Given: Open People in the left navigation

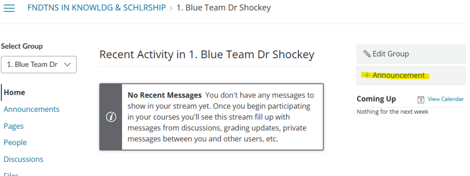Looking at the screenshot, I should pos(15,143).
